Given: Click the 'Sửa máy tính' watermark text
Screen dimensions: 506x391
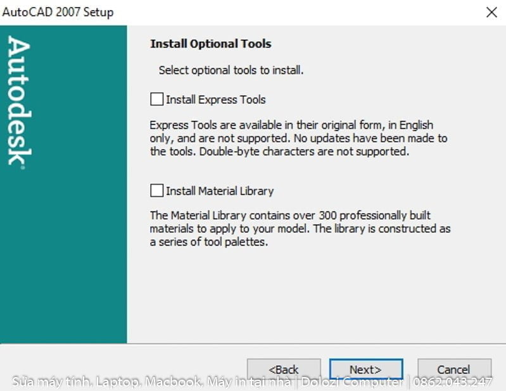Looking at the screenshot, I should (52, 382).
